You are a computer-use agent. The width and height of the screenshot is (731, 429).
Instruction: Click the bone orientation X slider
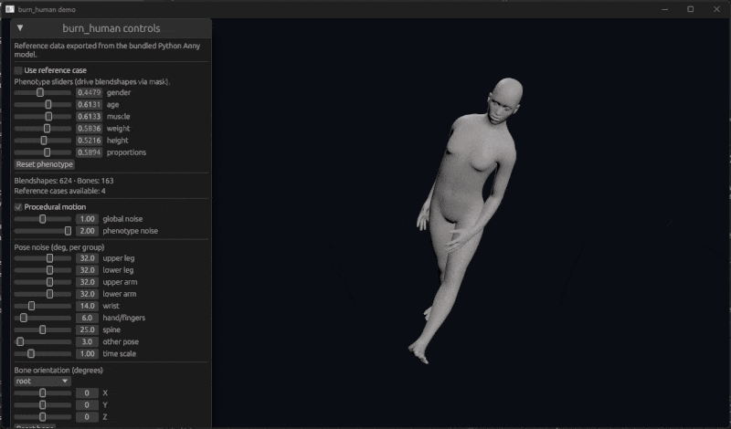[x=42, y=392]
